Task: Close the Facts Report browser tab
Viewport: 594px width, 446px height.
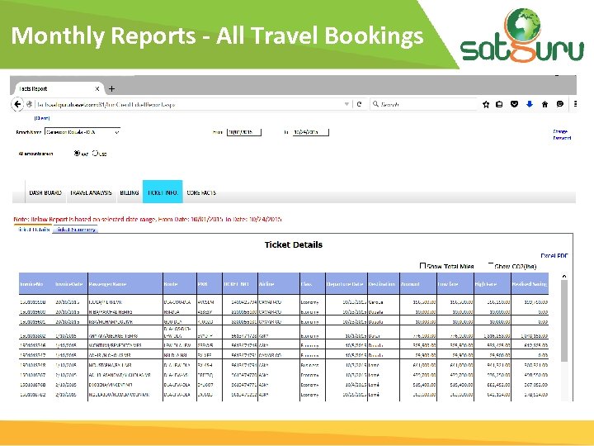Action: click(97, 88)
